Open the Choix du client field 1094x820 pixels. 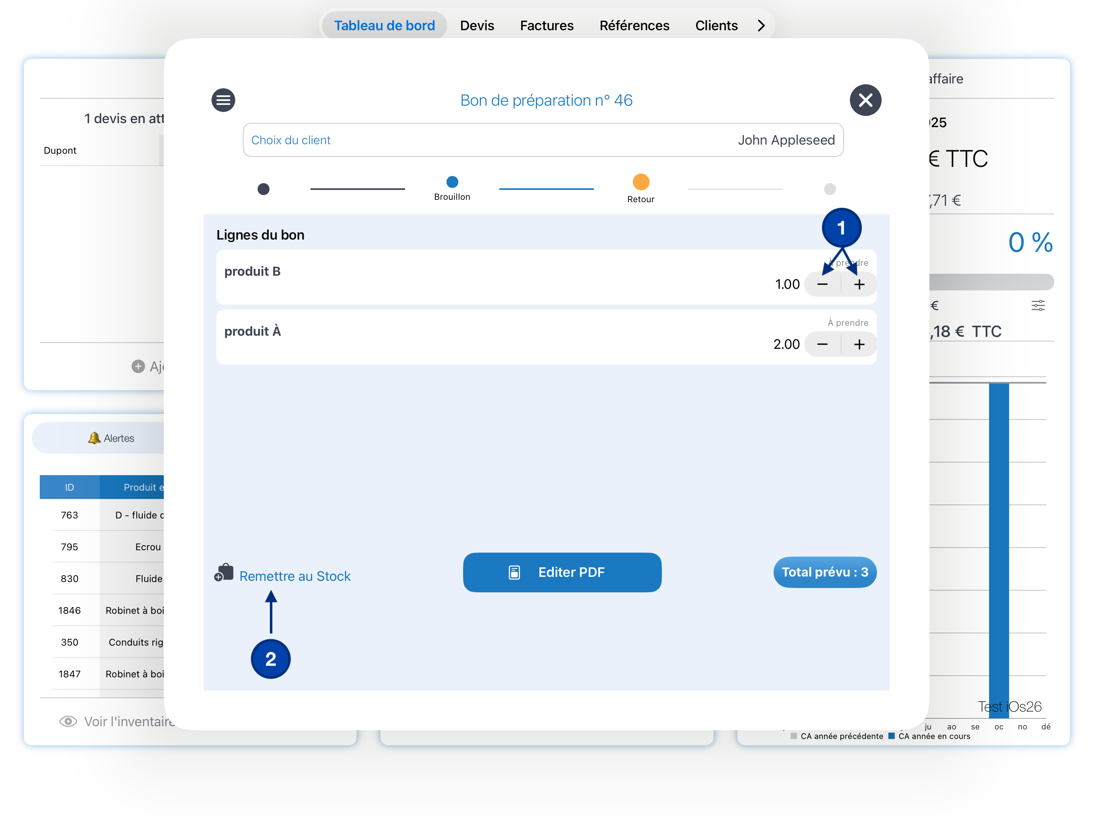click(x=543, y=140)
